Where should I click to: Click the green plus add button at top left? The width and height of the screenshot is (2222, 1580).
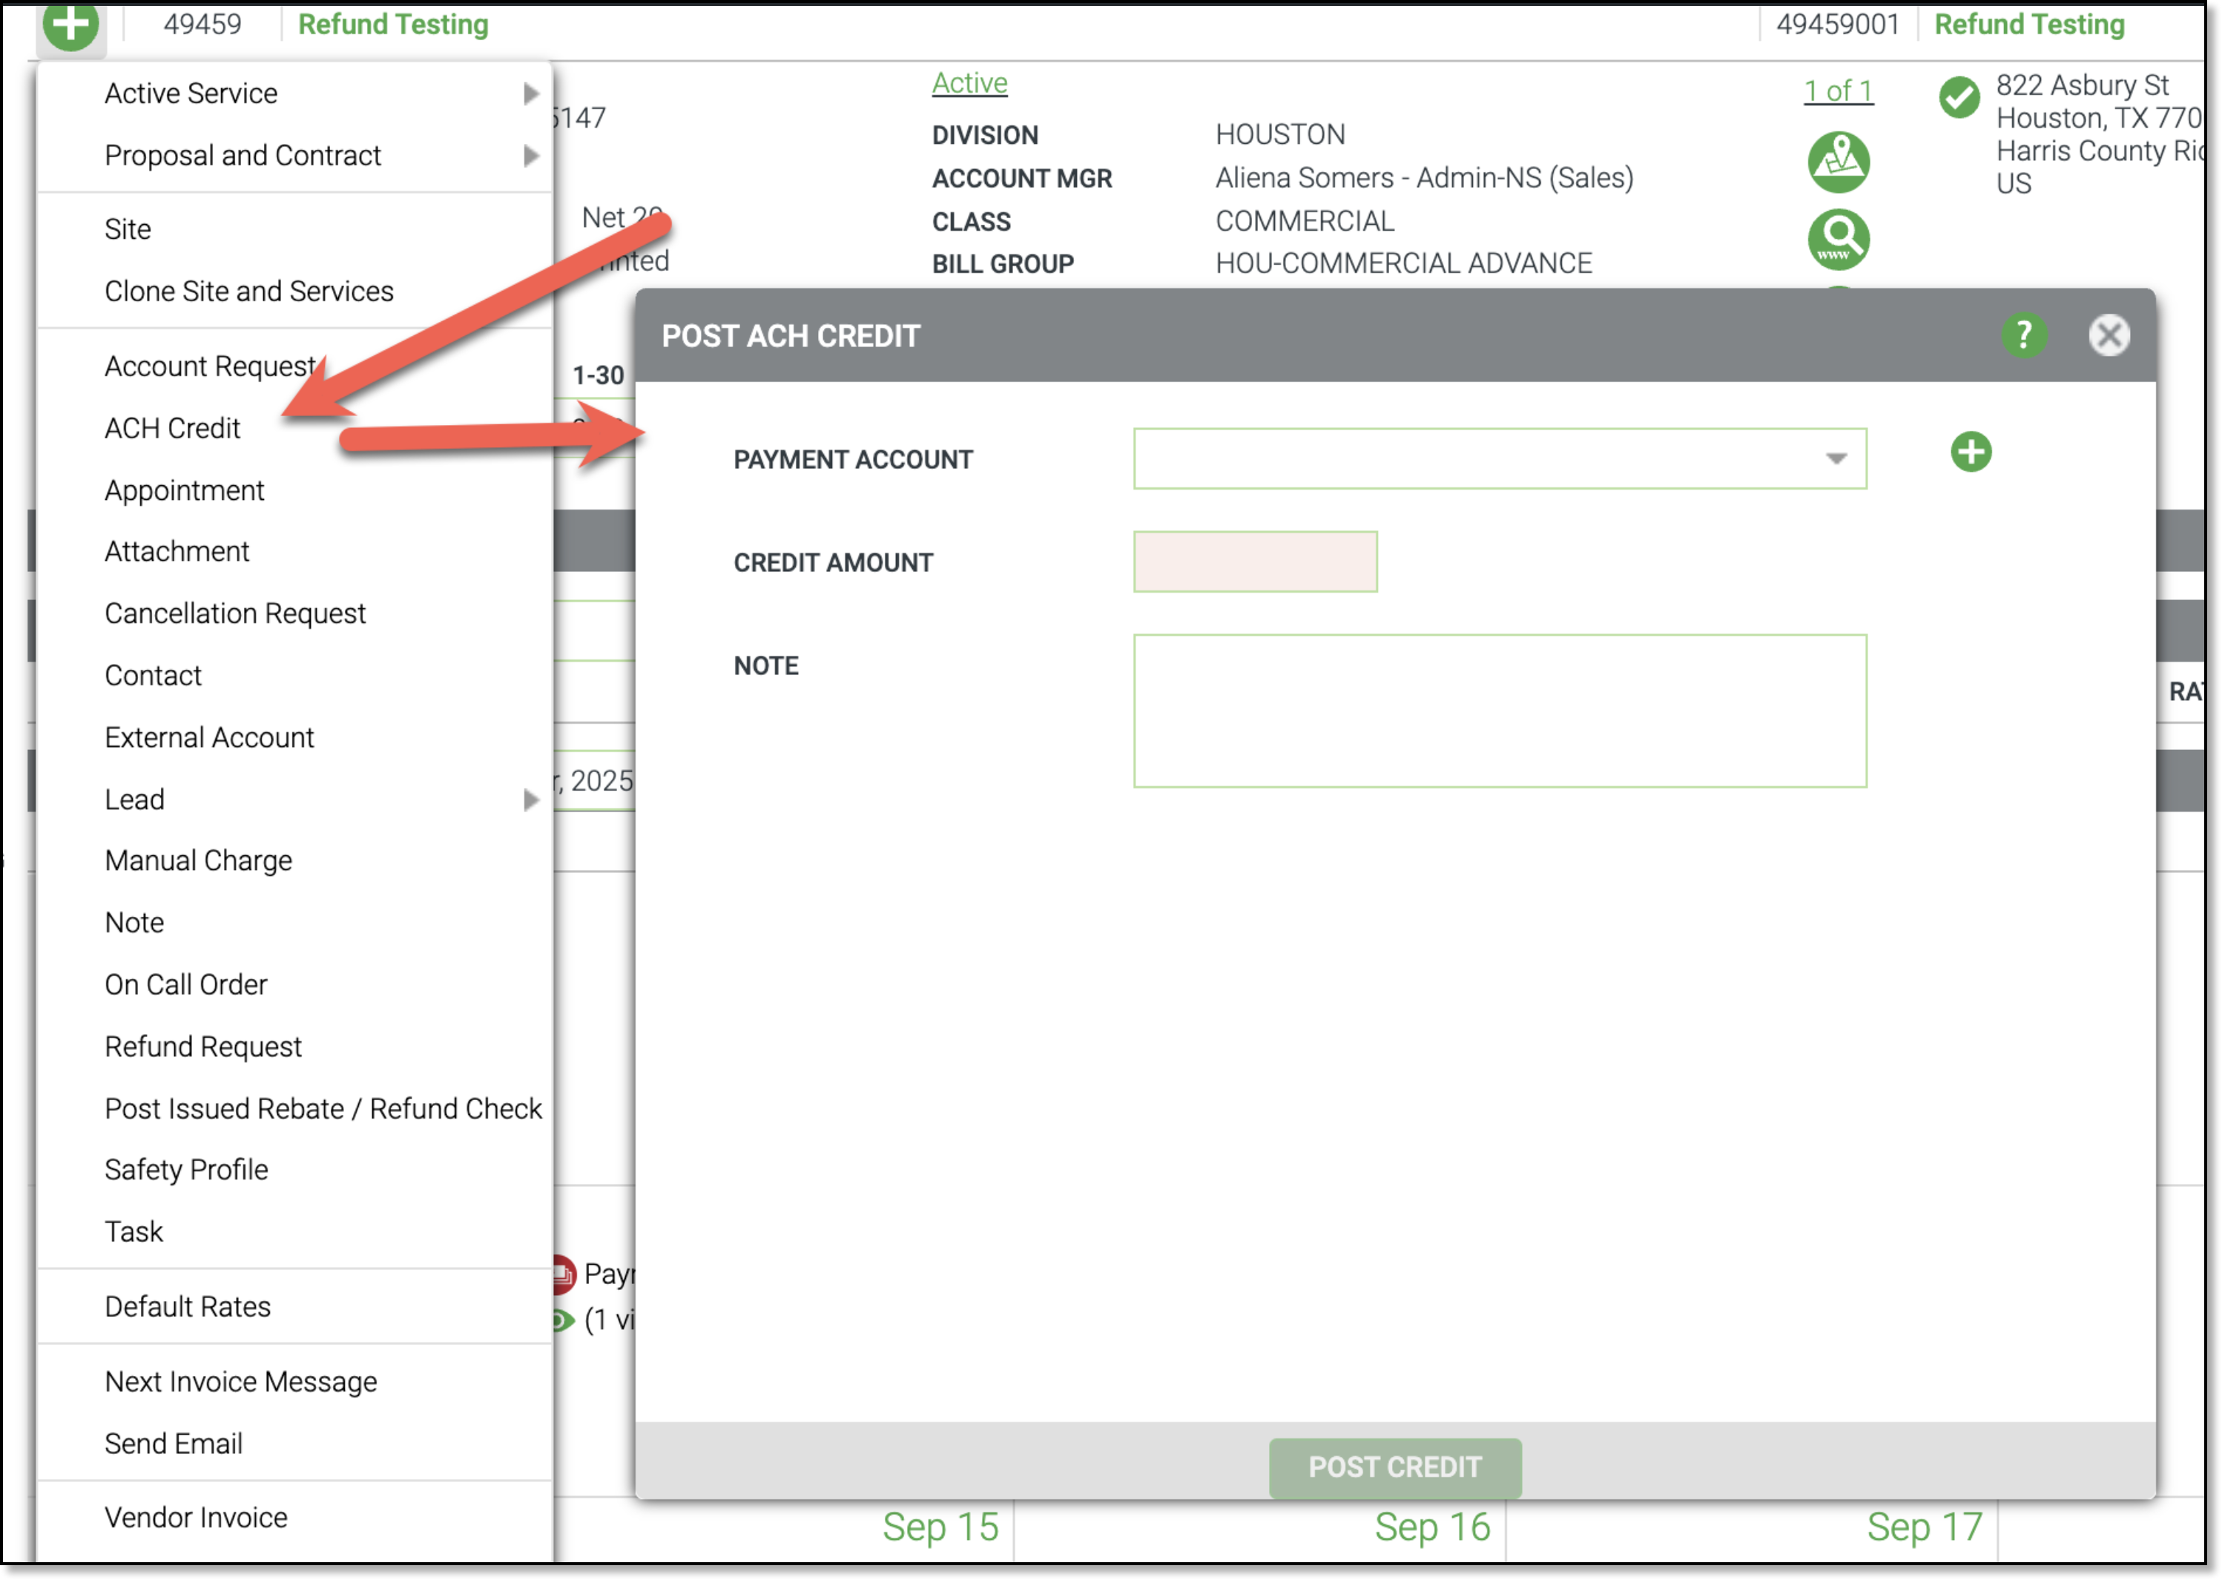point(70,22)
